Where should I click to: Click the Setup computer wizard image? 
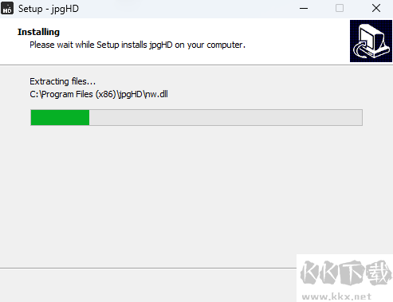[x=371, y=41]
